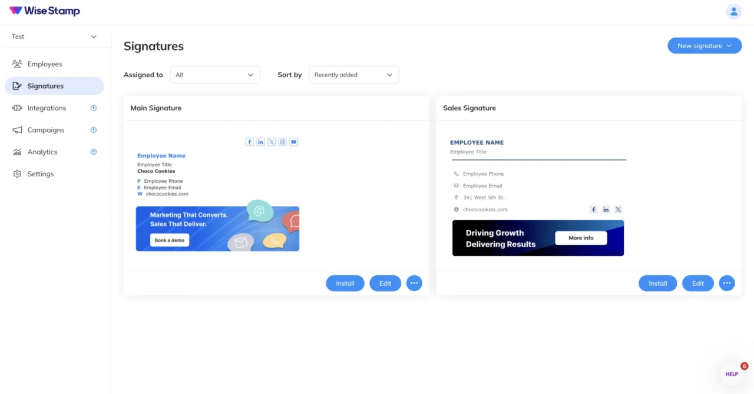Click the LinkedIn icon in Sales Signature
The height and width of the screenshot is (394, 754).
(606, 209)
